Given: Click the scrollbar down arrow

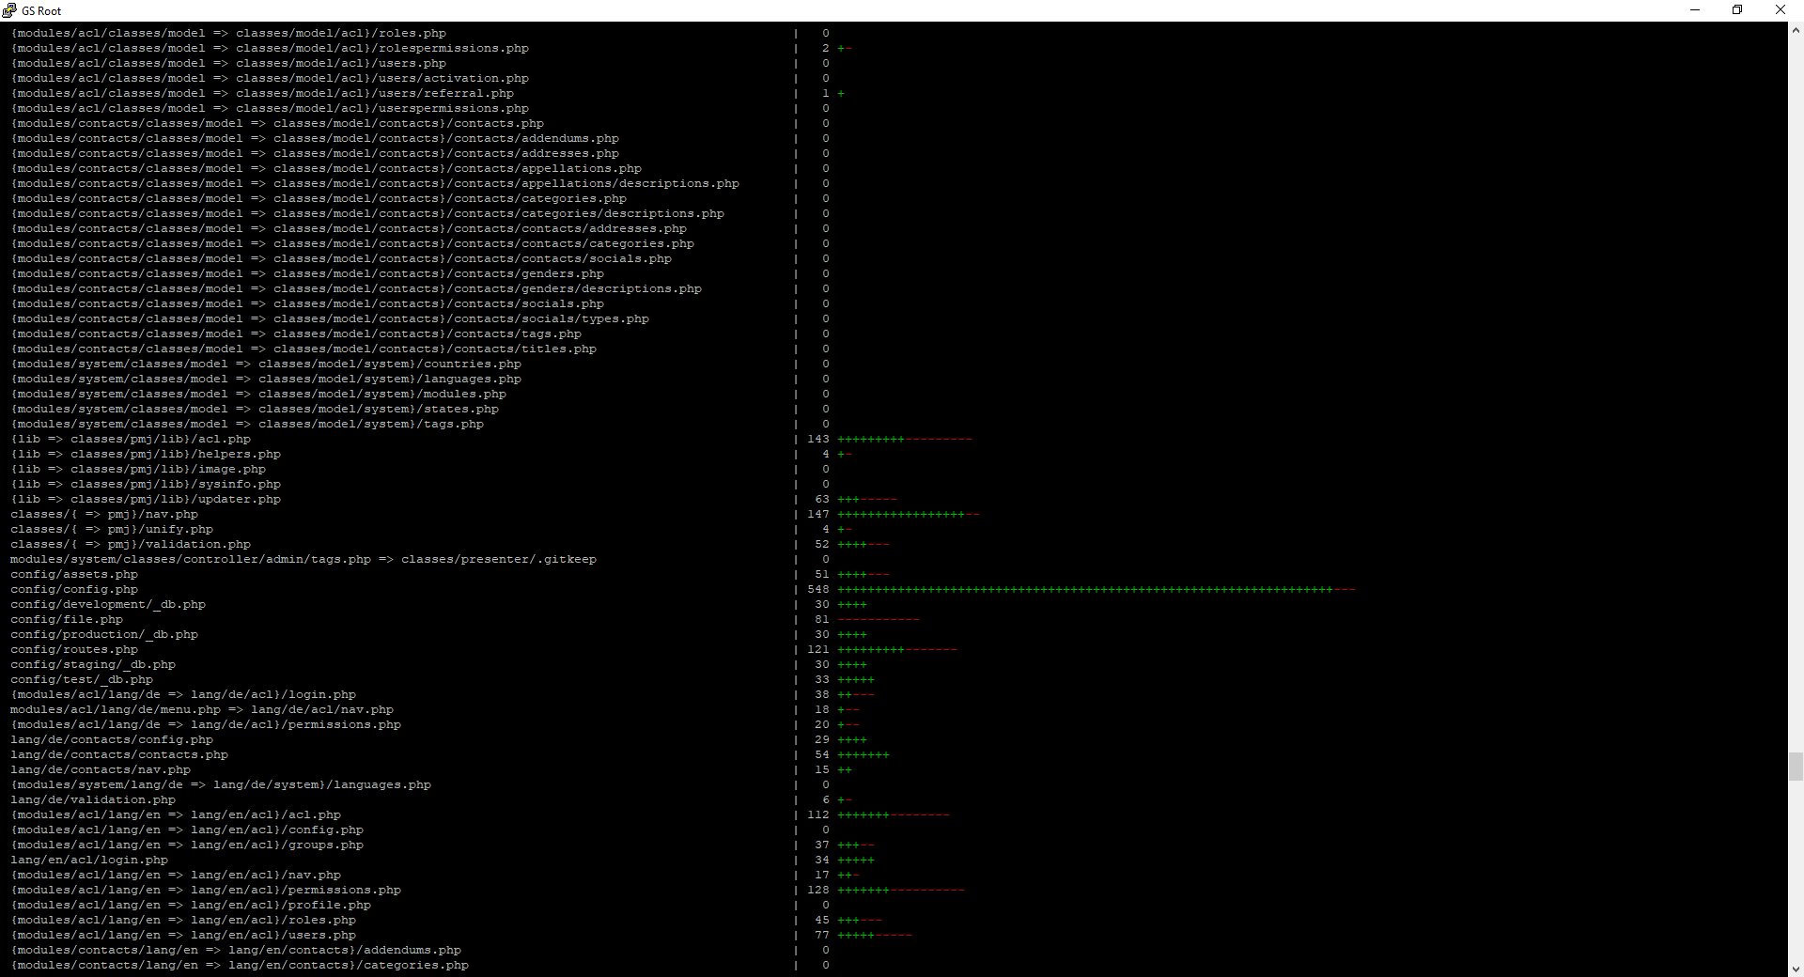Looking at the screenshot, I should tap(1796, 969).
